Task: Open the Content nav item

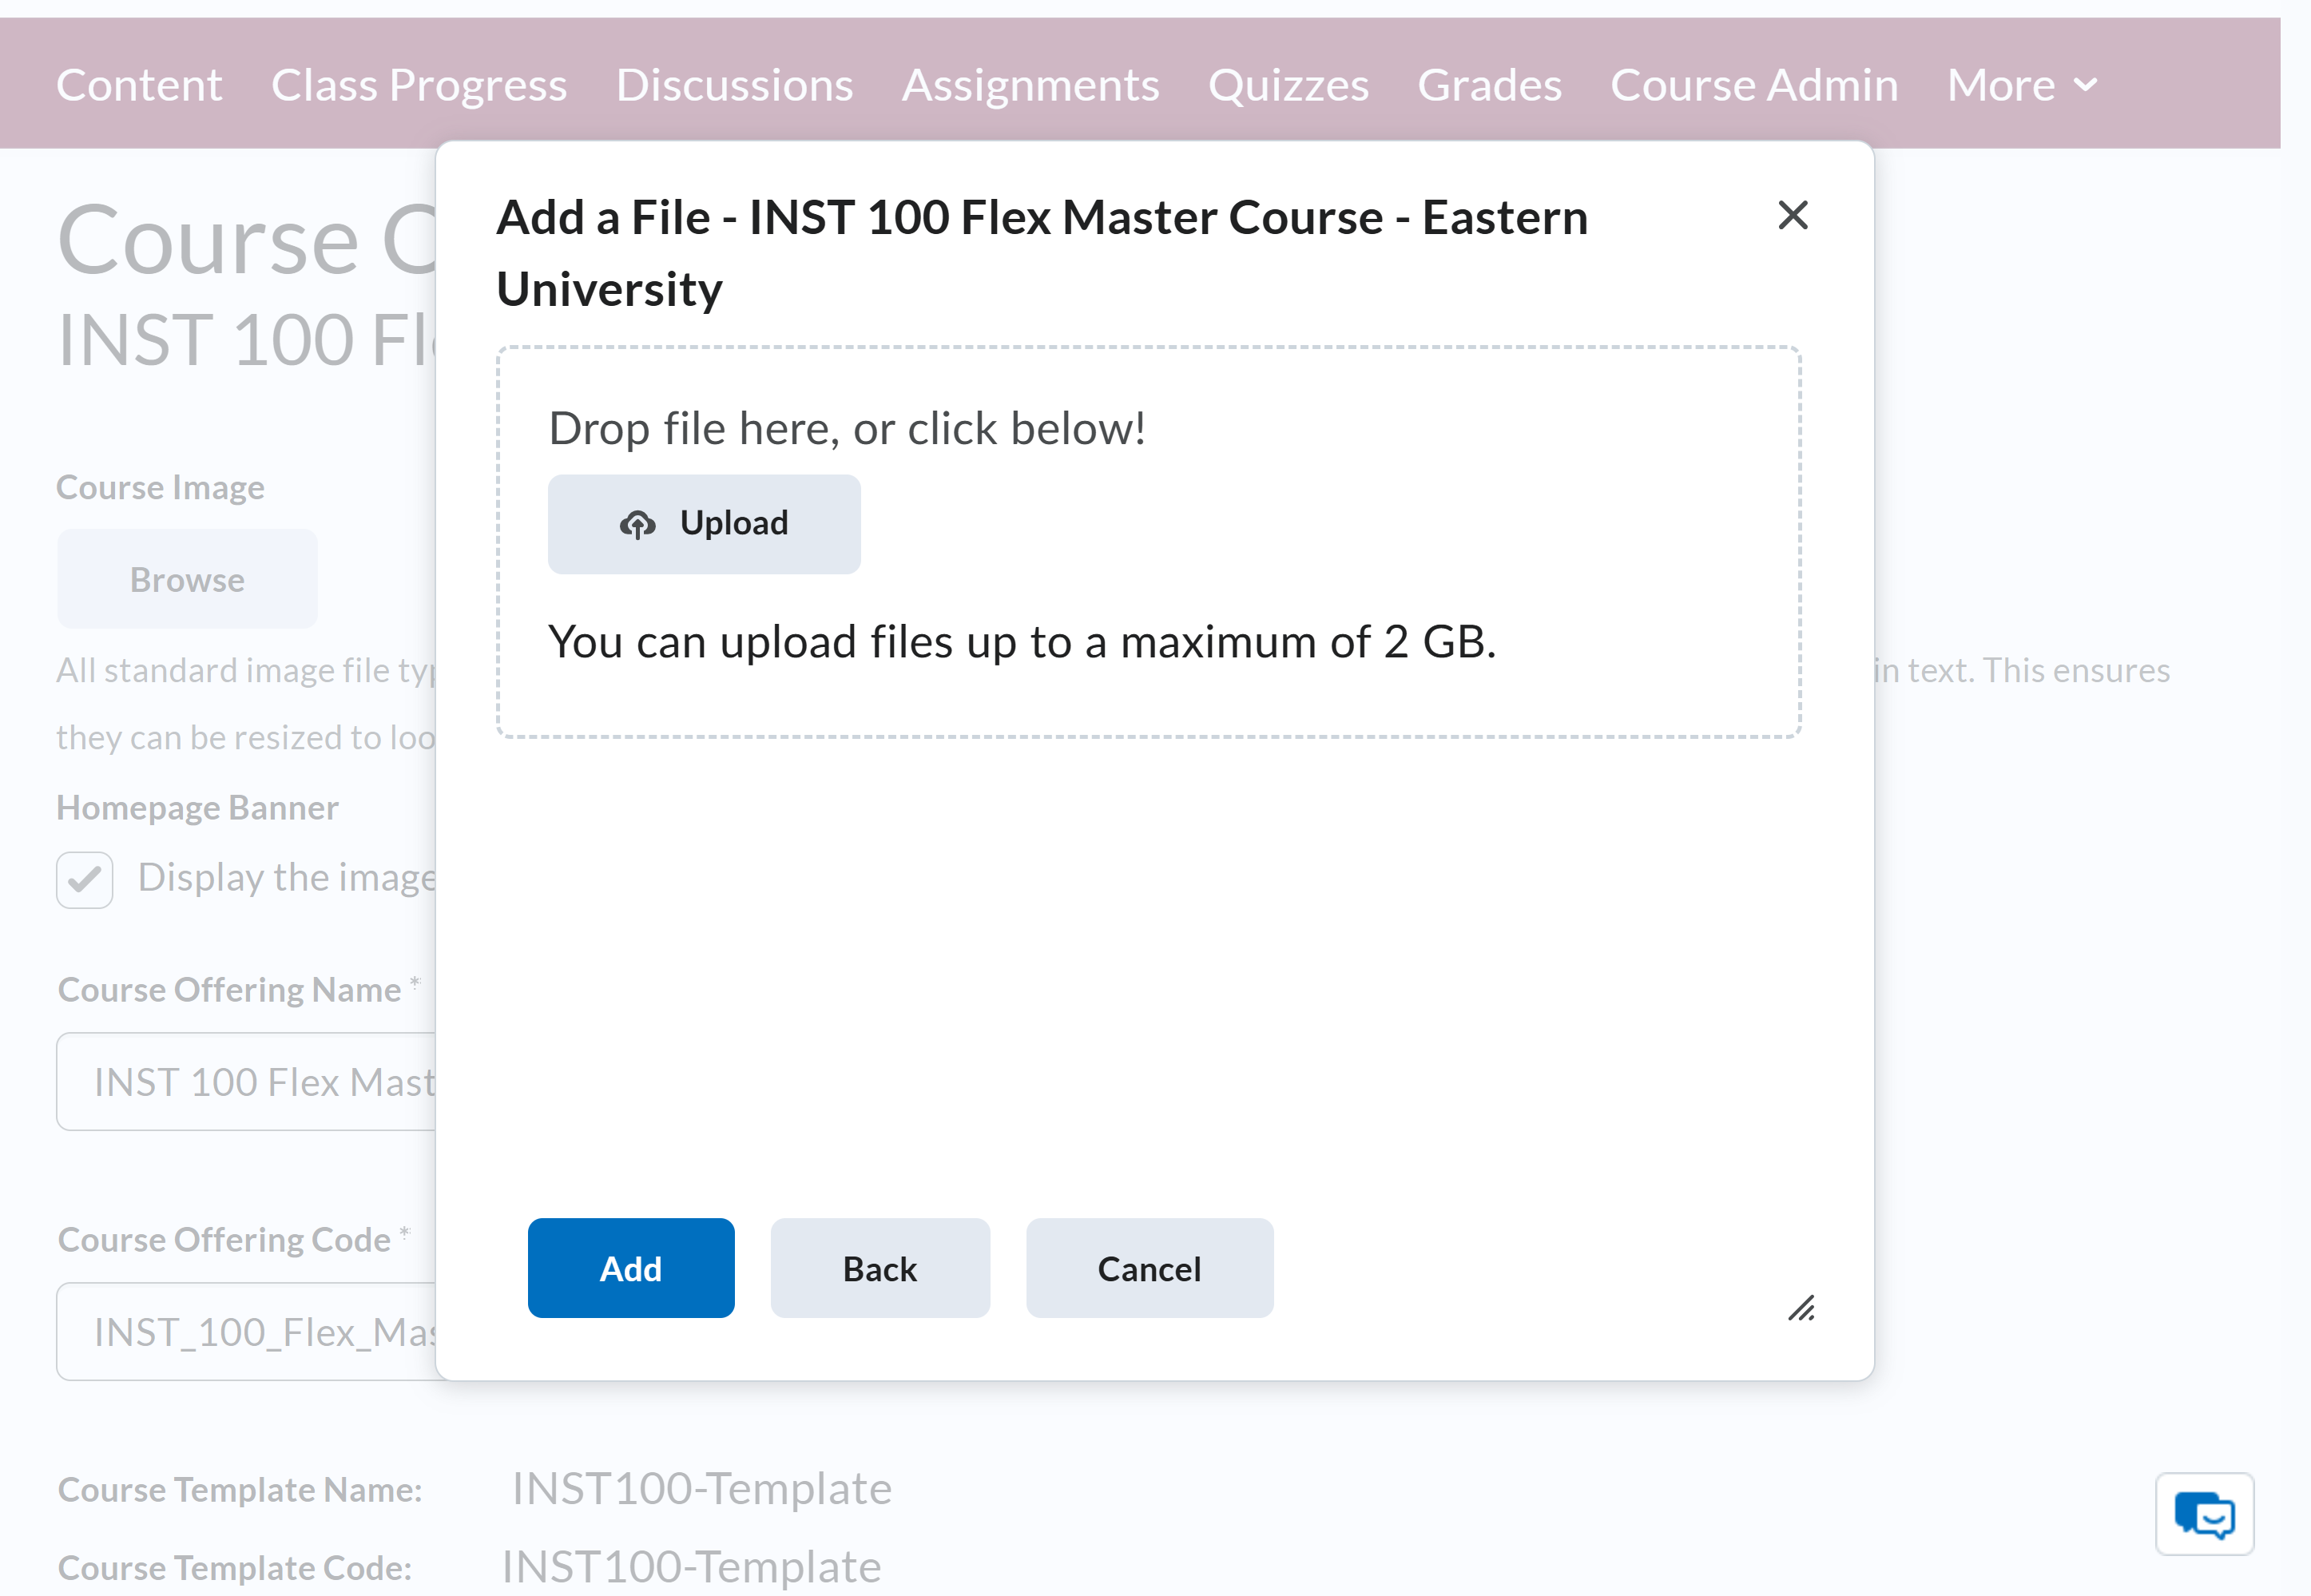Action: 139,84
